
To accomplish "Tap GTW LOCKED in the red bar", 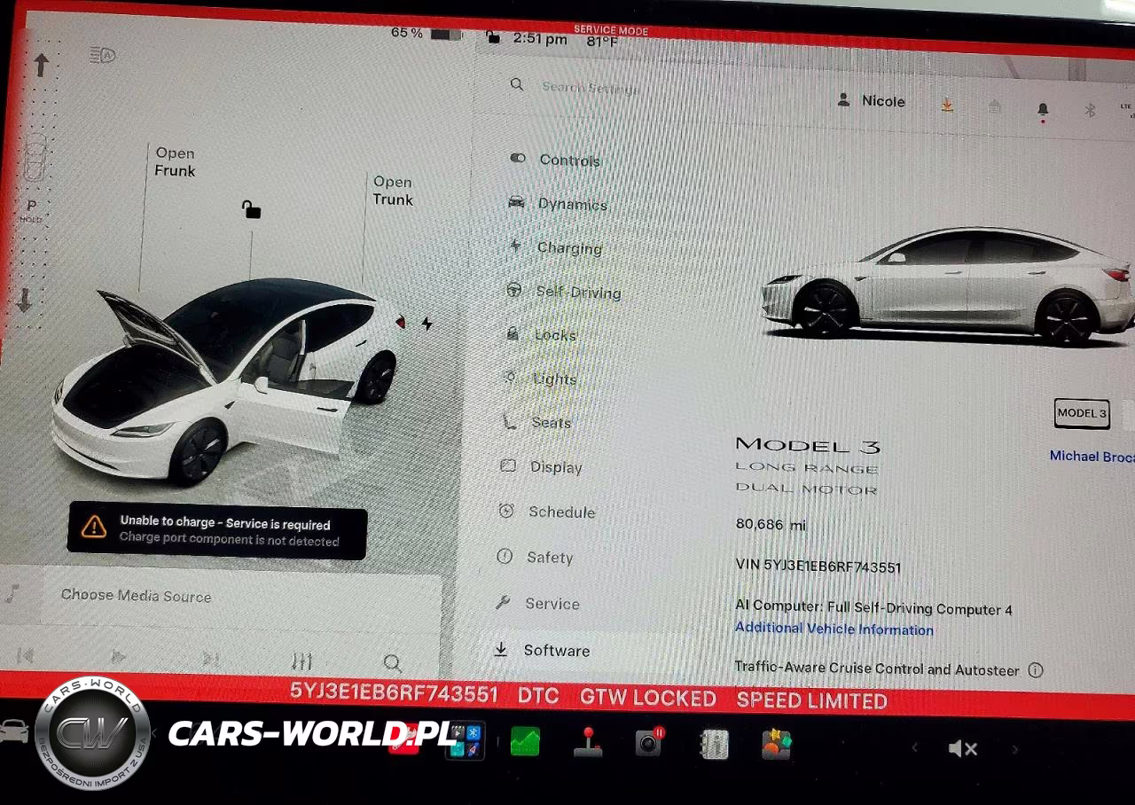I will click(x=647, y=698).
